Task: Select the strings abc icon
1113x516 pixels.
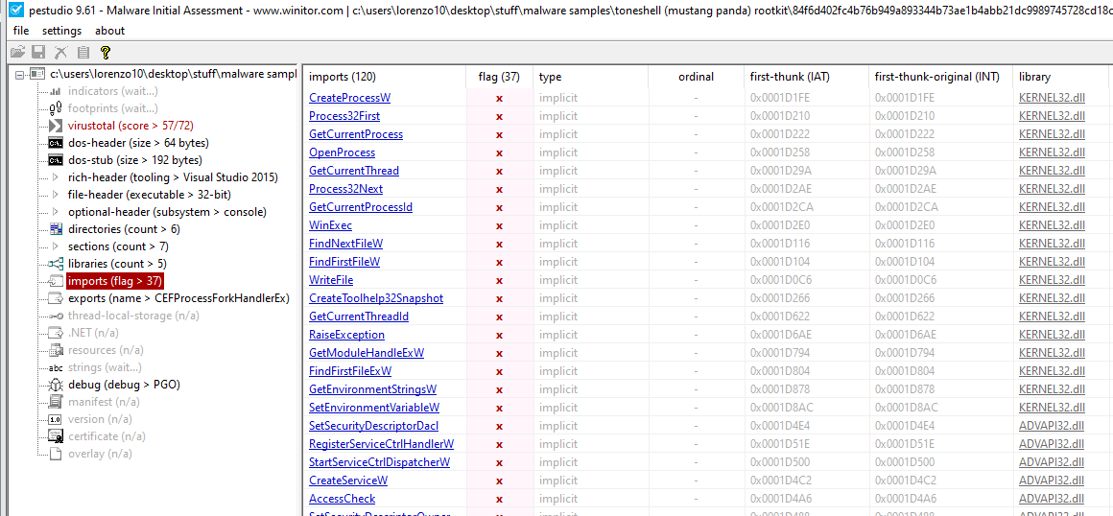Action: pos(56,367)
